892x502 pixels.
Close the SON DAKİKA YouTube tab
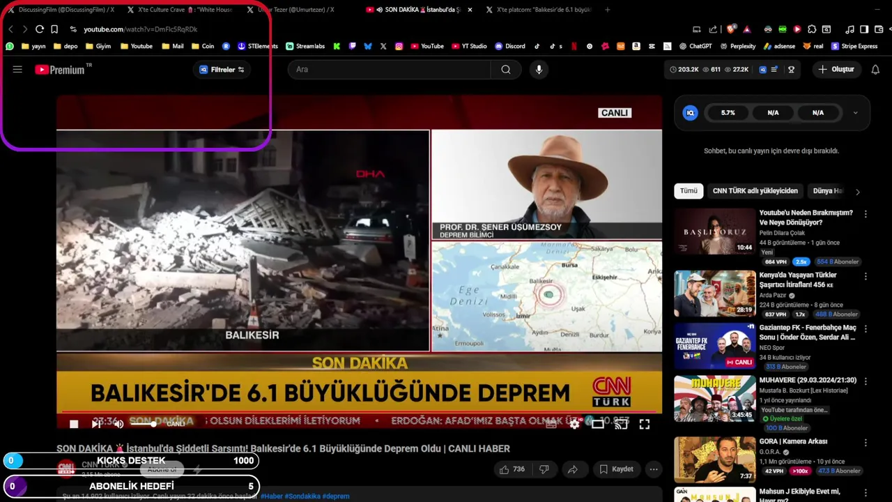point(470,10)
